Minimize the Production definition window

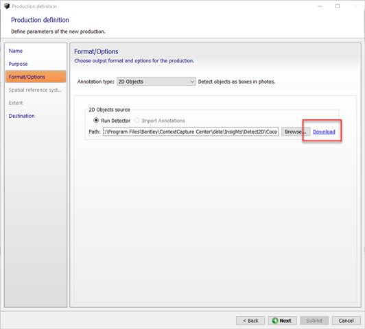[x=320, y=6]
